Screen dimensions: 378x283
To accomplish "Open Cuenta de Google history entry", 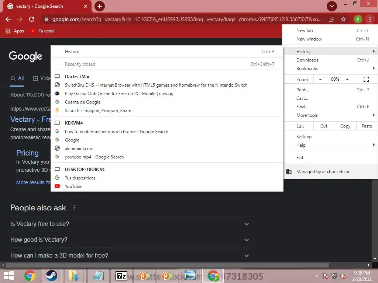I will (167, 102).
